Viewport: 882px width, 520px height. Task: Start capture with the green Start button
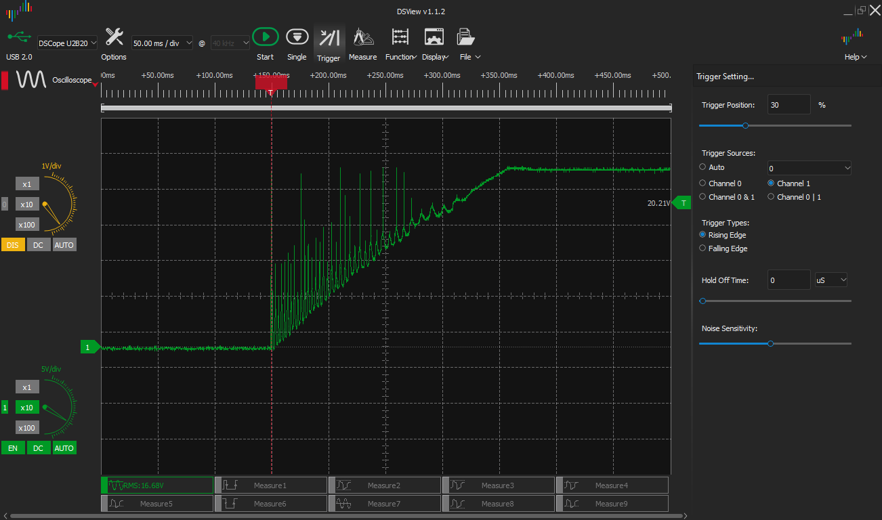pyautogui.click(x=266, y=37)
